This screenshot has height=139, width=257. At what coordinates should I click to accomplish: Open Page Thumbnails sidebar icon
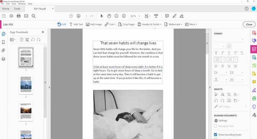click(x=3, y=34)
